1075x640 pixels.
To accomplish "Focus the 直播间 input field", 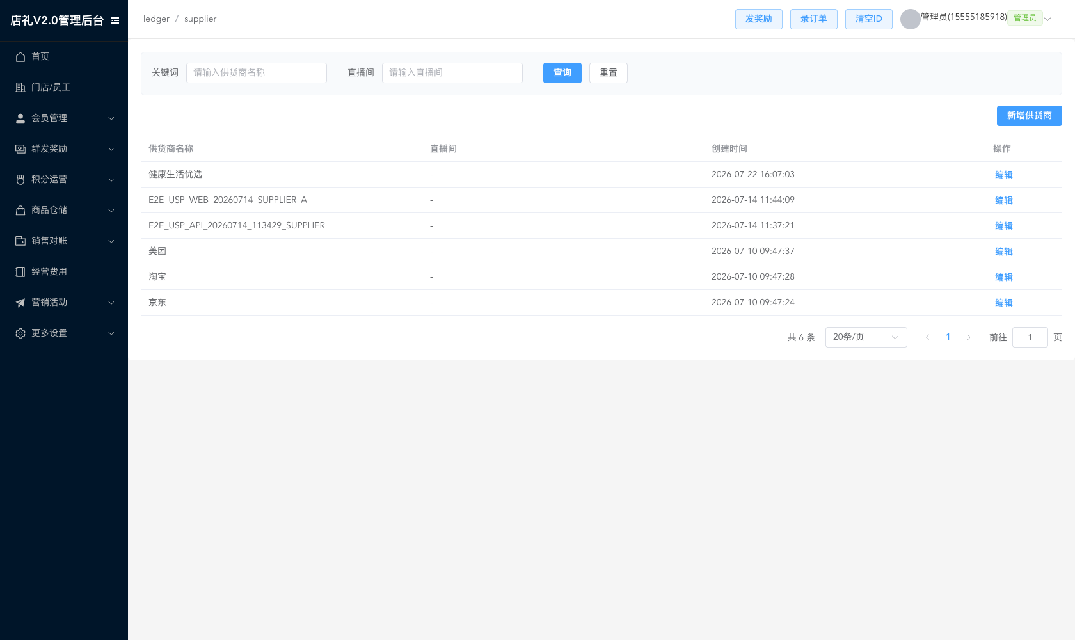I will tap(452, 73).
